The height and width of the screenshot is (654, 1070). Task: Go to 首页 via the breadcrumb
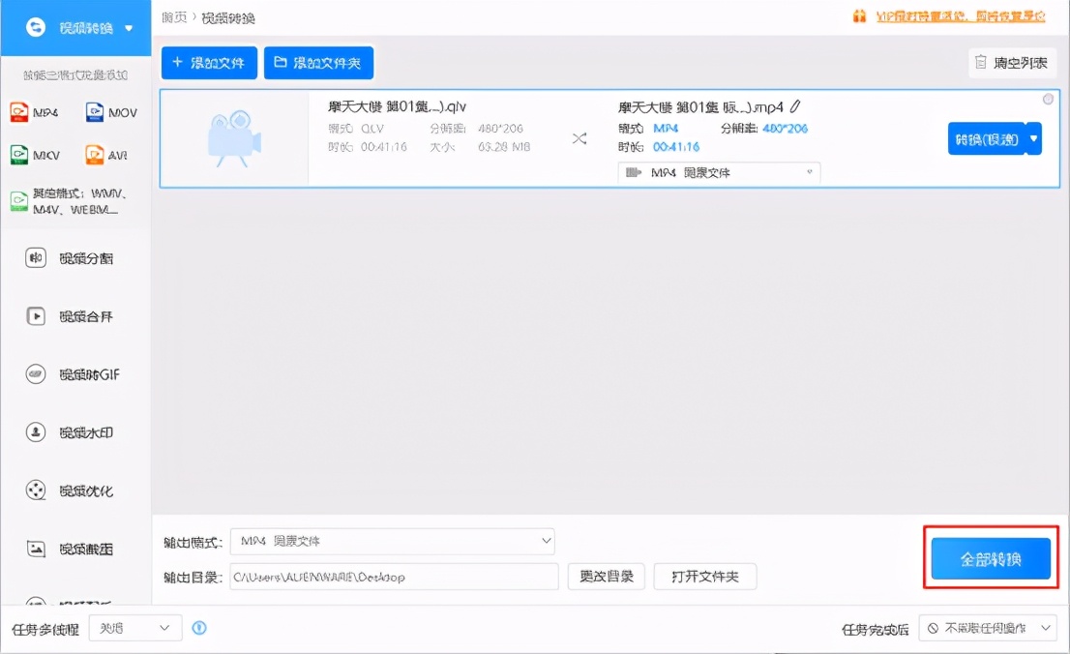point(172,17)
